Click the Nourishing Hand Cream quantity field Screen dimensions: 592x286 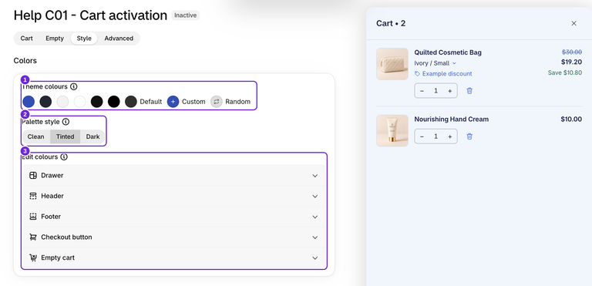(436, 136)
